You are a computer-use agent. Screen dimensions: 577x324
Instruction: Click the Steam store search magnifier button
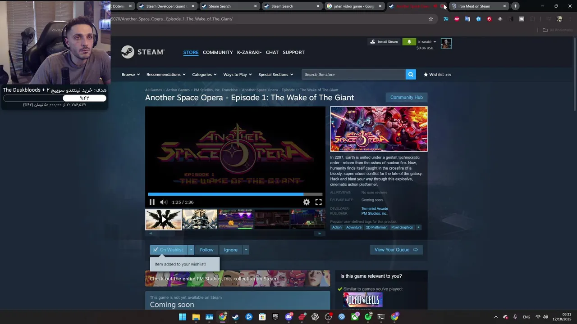click(x=410, y=74)
